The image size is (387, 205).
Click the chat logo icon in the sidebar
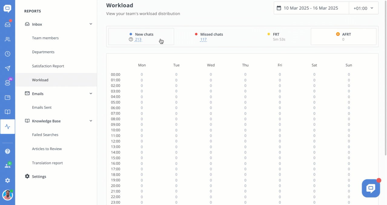pyautogui.click(x=8, y=8)
